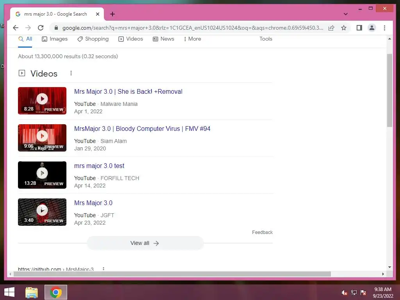This screenshot has height=300, width=400.
Task: Open network status tray icon
Action: tap(354, 293)
